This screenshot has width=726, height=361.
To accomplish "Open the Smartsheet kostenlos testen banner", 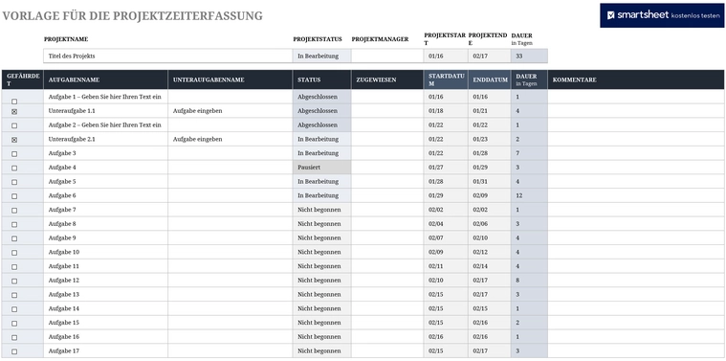I will (662, 15).
